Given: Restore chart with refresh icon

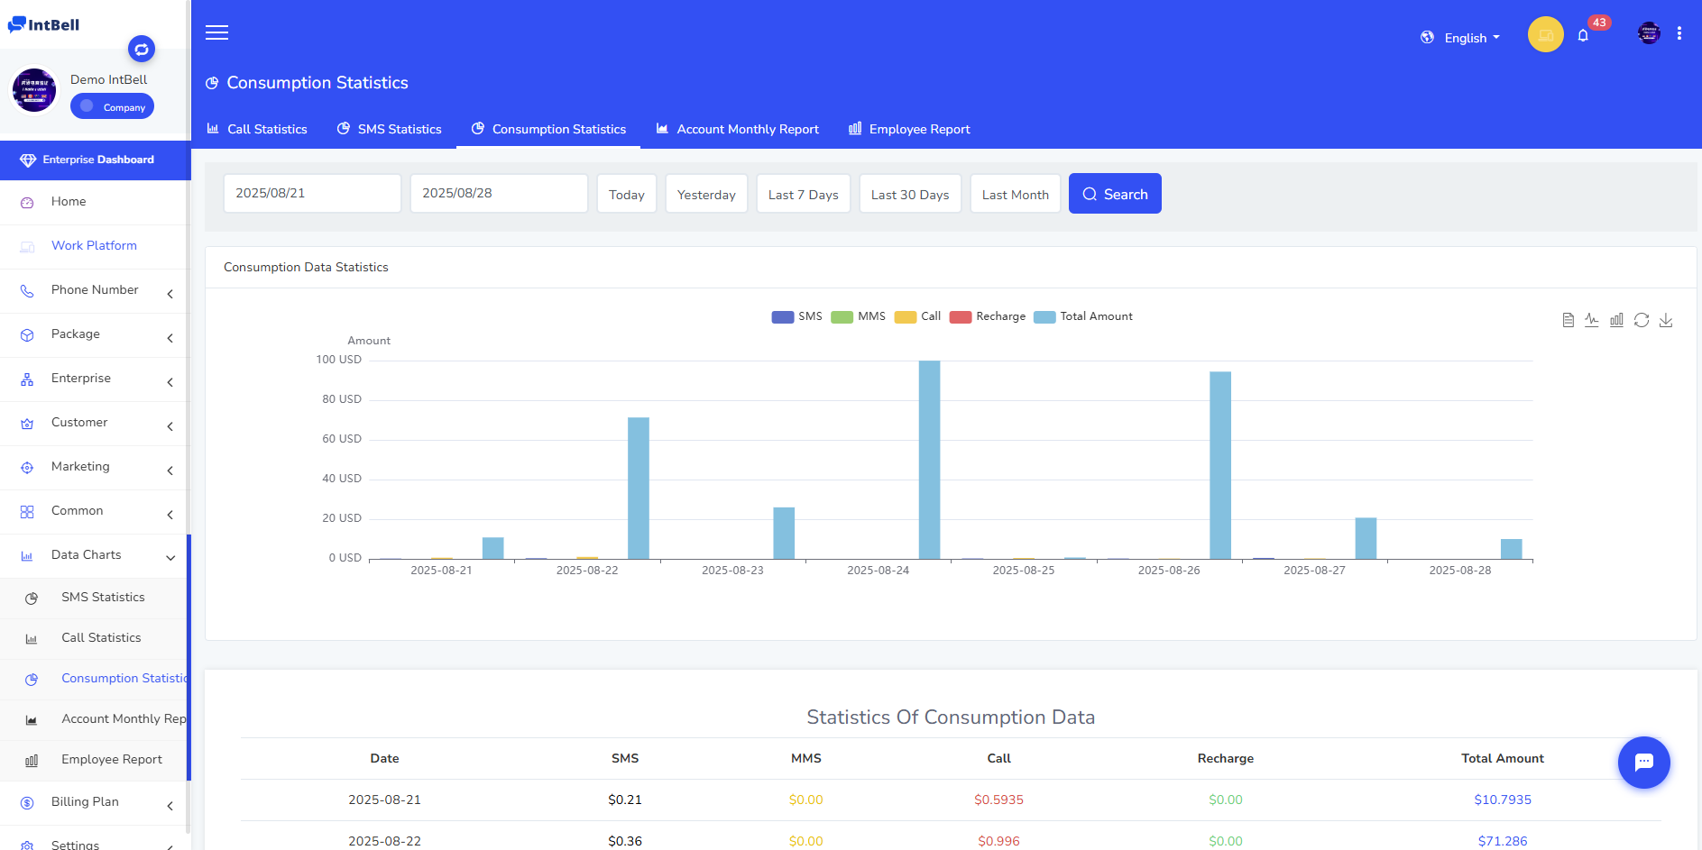Looking at the screenshot, I should coord(1642,320).
